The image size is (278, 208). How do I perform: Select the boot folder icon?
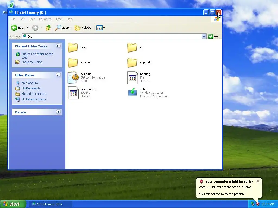[73, 47]
